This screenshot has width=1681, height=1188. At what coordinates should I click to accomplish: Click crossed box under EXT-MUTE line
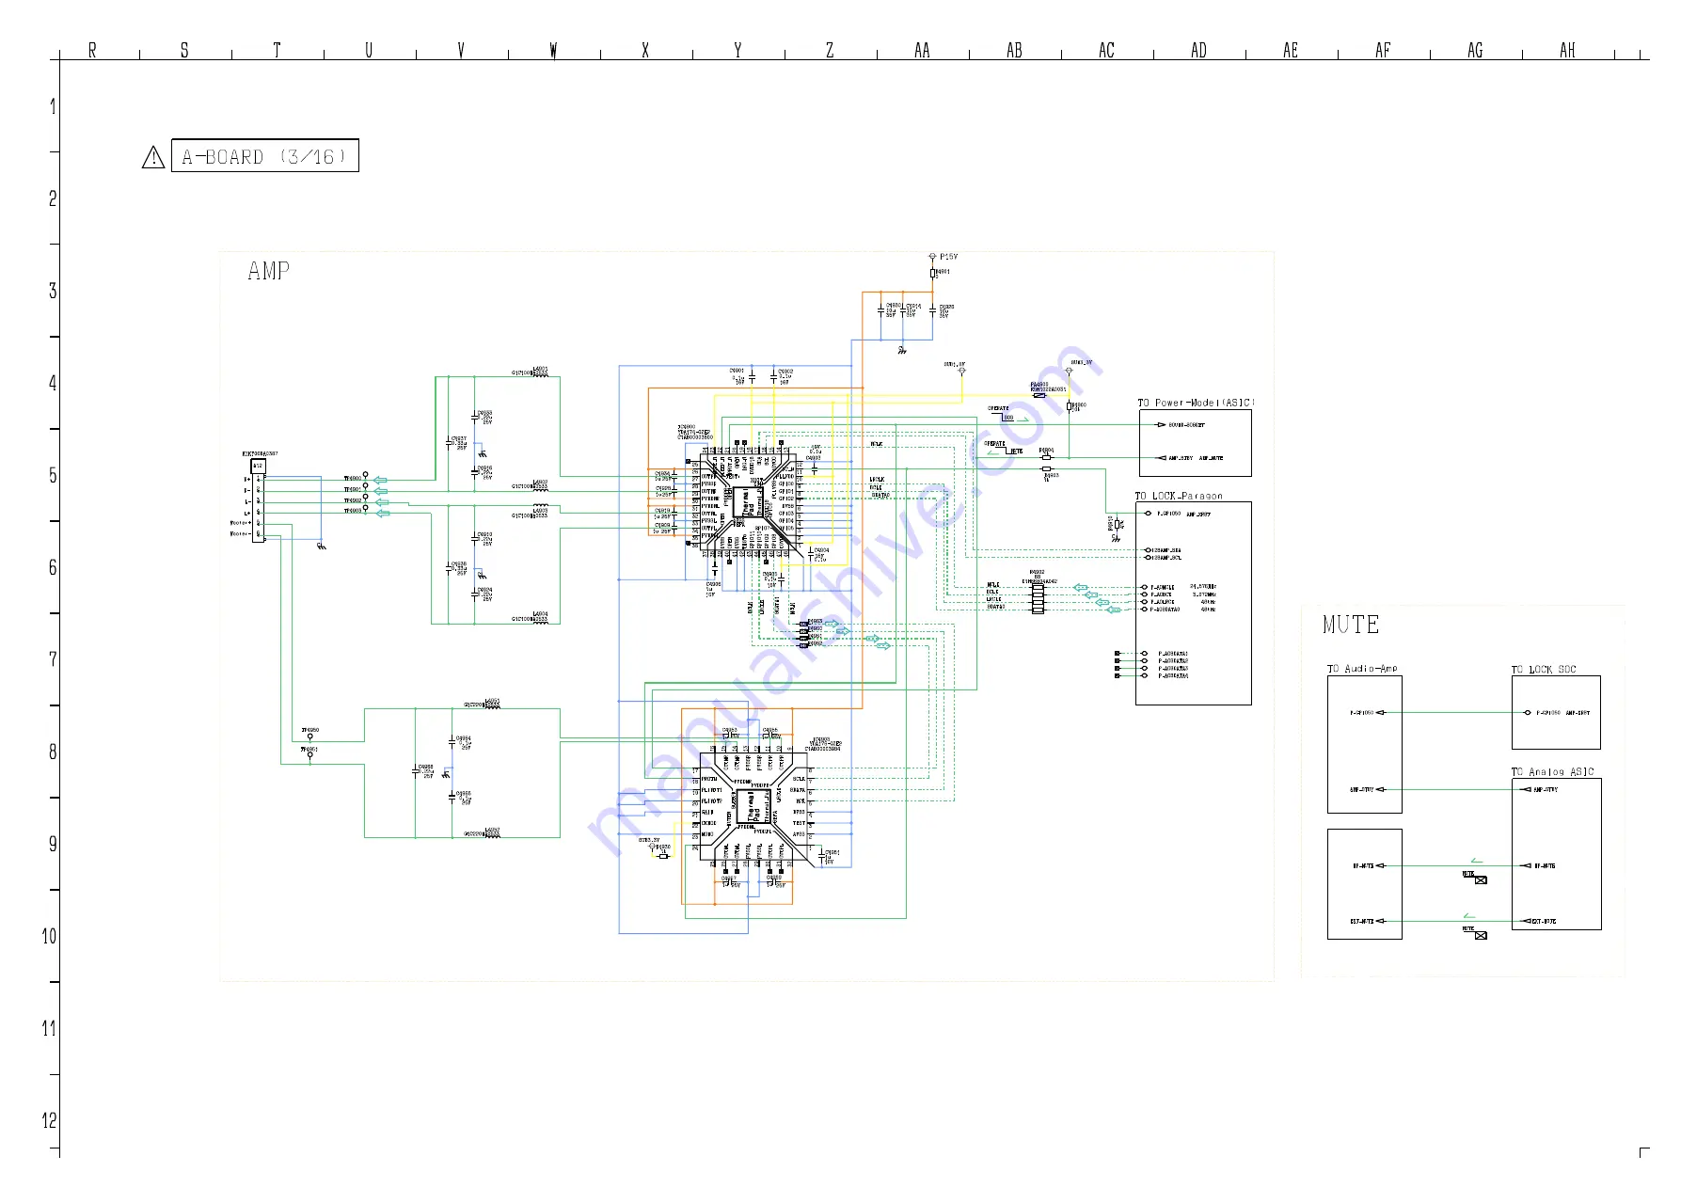point(1481,935)
